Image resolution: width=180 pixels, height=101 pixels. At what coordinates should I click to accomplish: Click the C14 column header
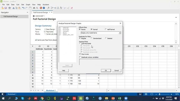154,46
